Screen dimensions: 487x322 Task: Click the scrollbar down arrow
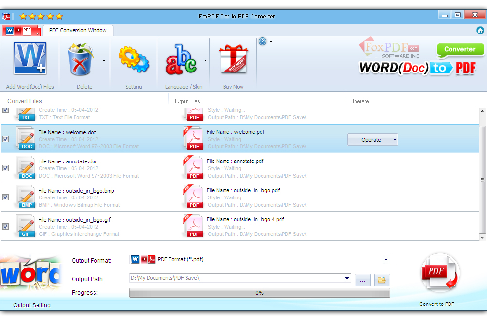coord(482,238)
